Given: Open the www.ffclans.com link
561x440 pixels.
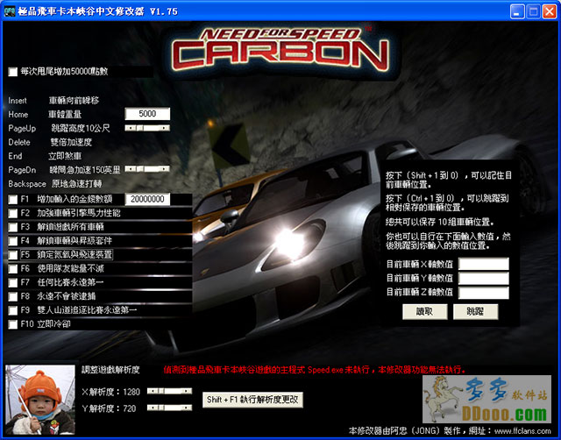Looking at the screenshot, I should (x=522, y=431).
